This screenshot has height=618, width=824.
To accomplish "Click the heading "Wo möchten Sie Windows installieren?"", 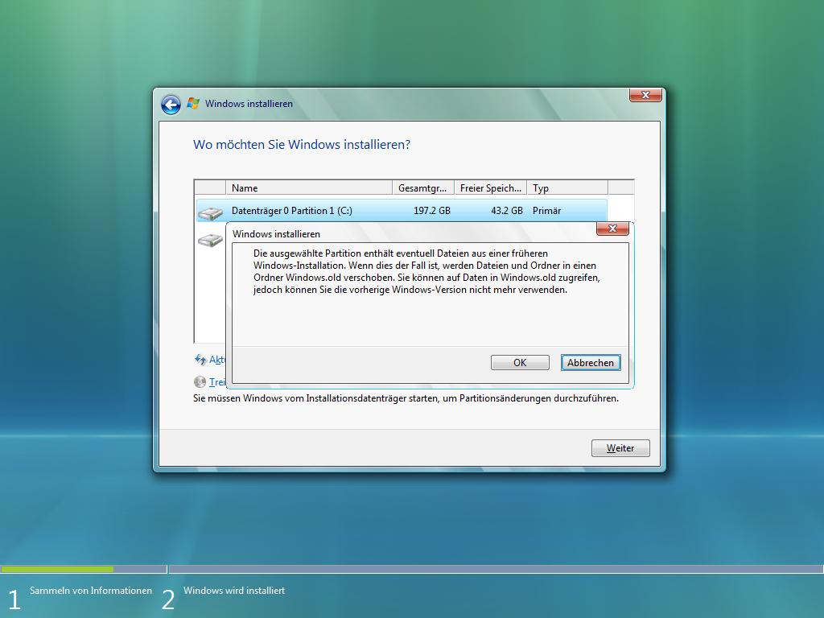I will click(302, 145).
